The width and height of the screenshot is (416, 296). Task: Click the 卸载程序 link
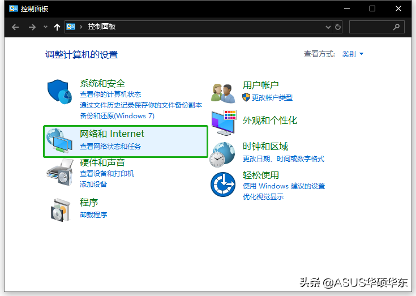[x=93, y=215]
